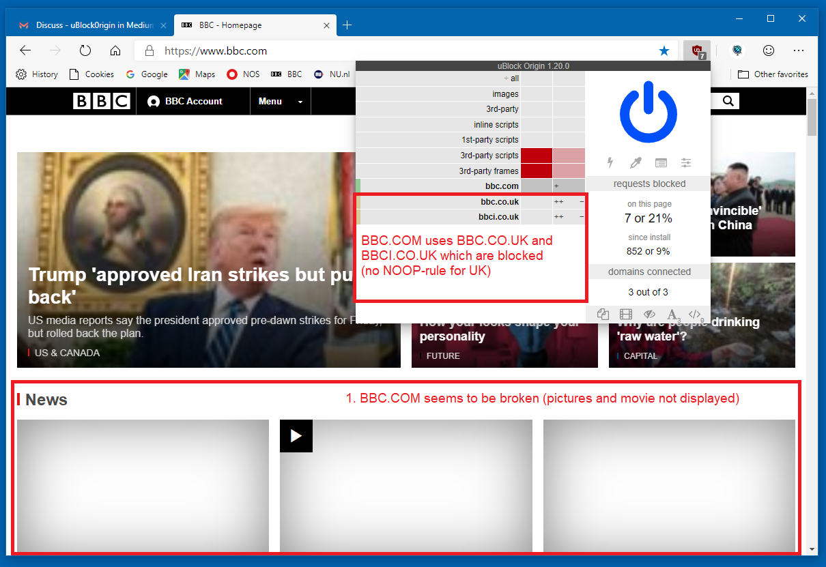Toggle large media blocking film icon
The width and height of the screenshot is (826, 567).
[x=626, y=315]
